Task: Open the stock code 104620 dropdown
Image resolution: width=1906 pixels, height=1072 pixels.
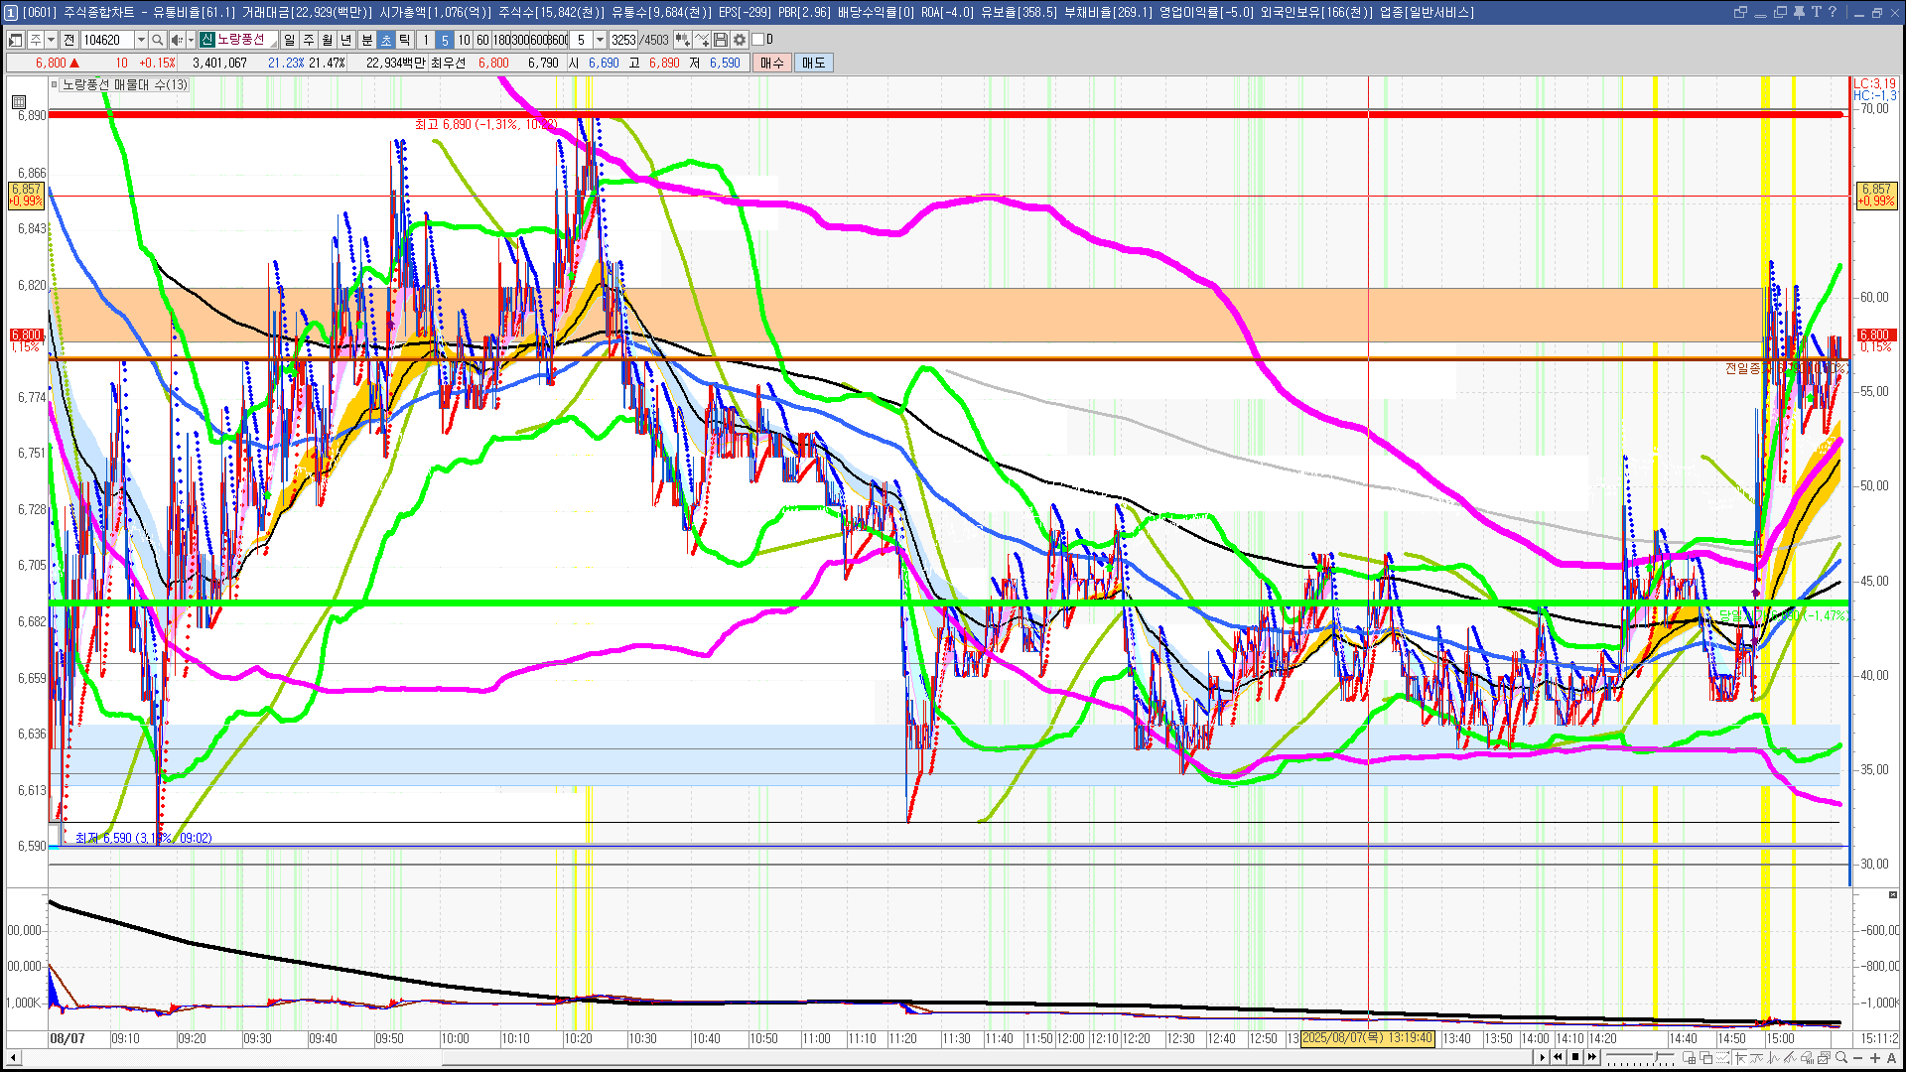Action: 141,40
